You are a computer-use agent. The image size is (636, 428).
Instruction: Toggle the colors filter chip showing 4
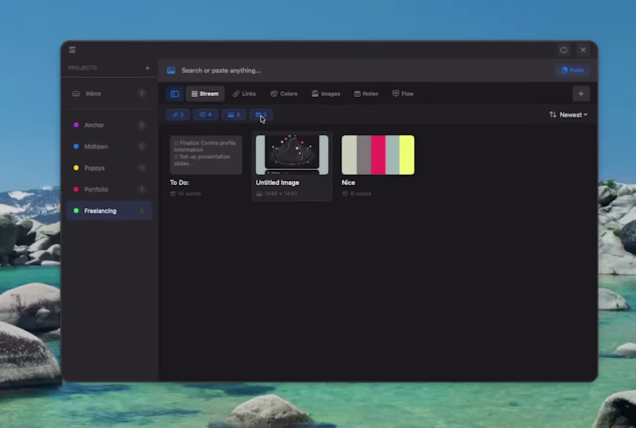point(206,114)
